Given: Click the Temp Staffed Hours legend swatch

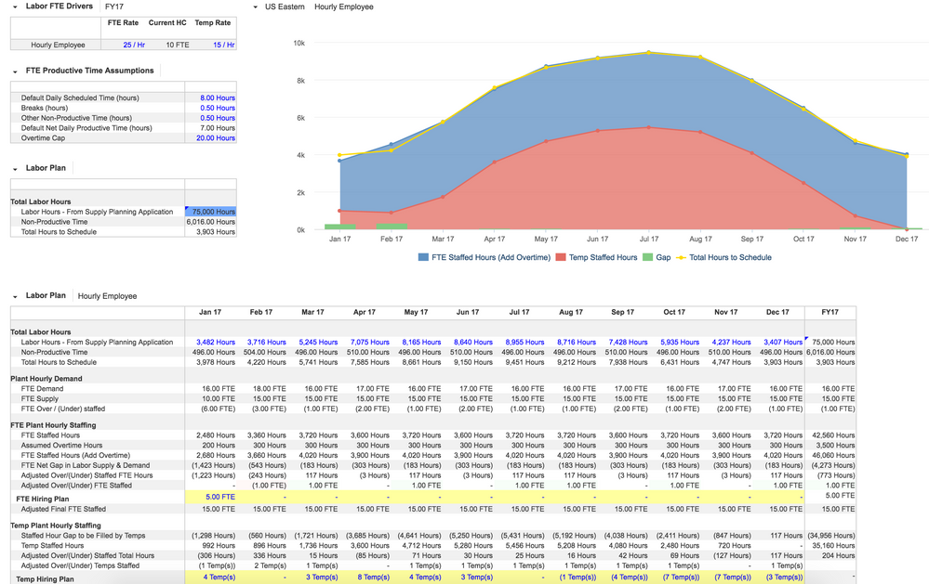Looking at the screenshot, I should (x=561, y=257).
